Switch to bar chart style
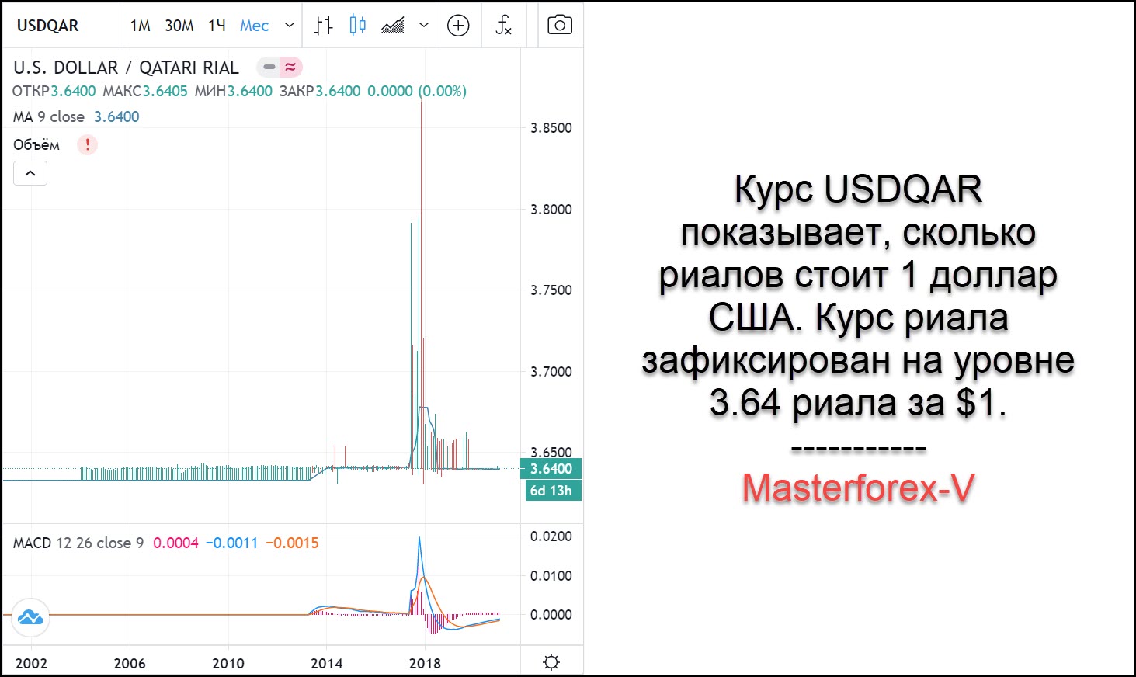 click(323, 26)
